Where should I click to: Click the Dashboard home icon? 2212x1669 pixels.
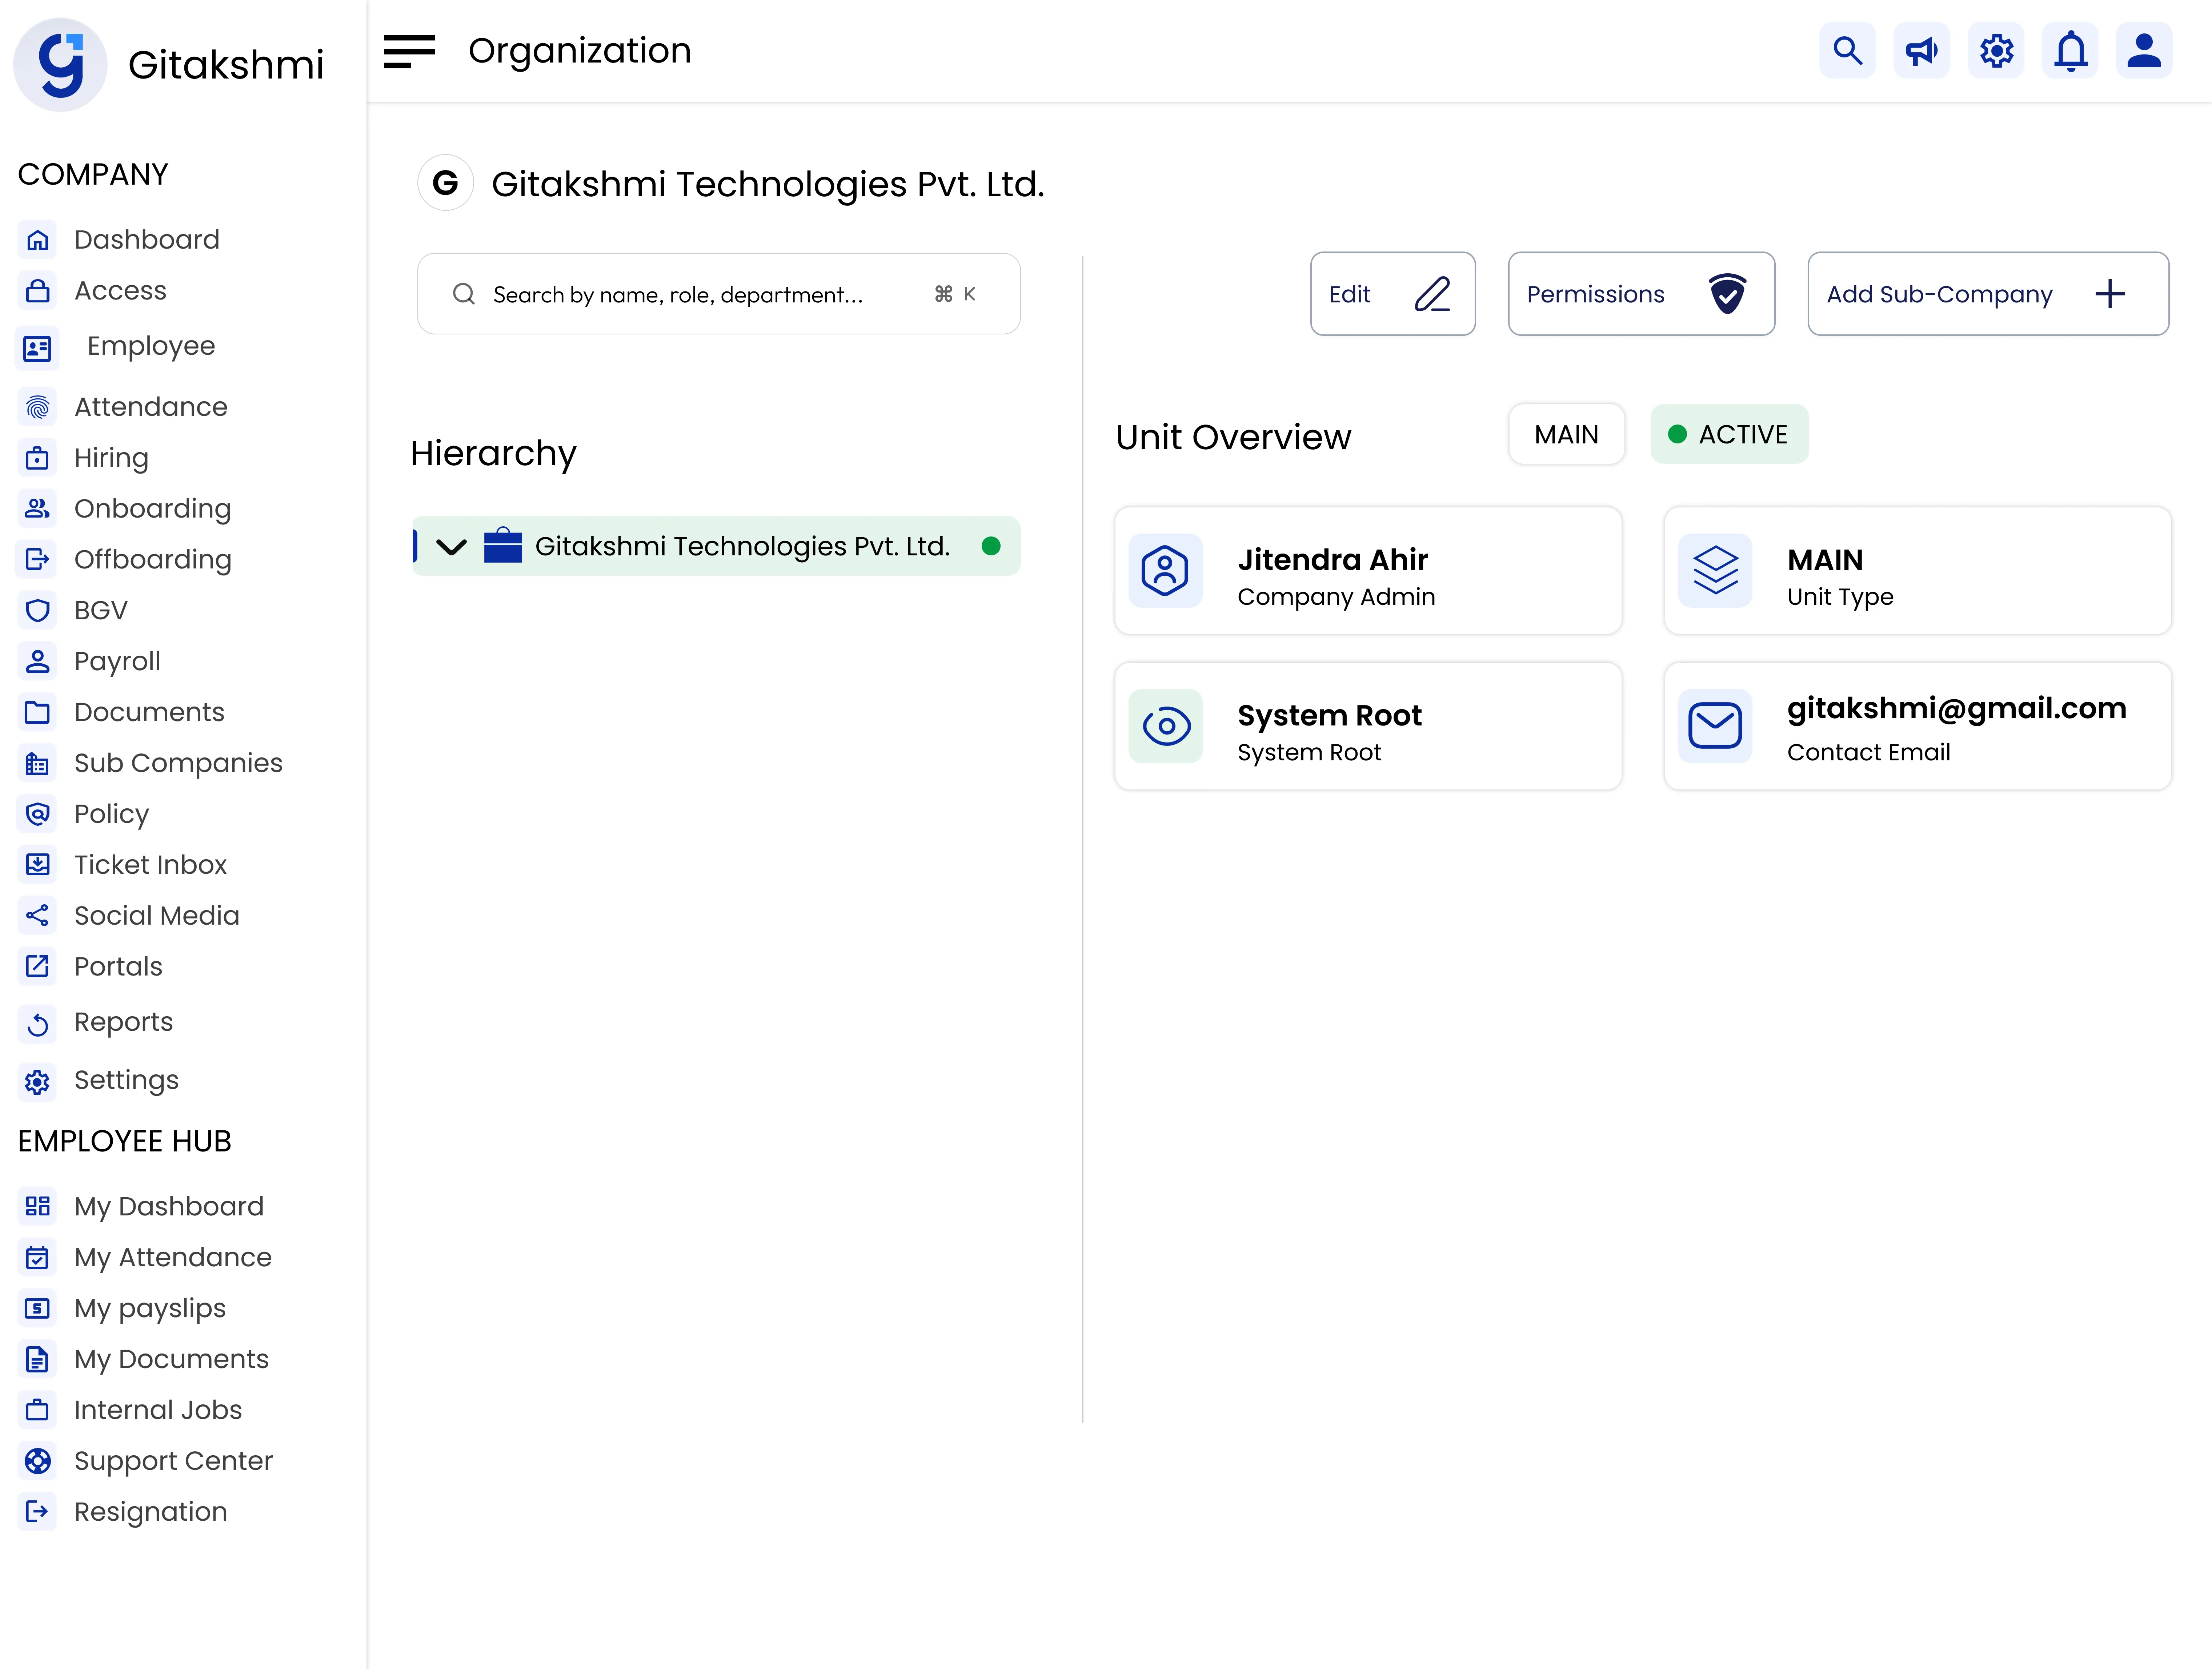tap(37, 240)
